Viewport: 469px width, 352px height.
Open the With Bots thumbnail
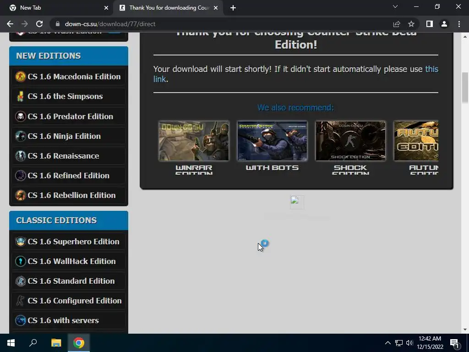tap(272, 141)
